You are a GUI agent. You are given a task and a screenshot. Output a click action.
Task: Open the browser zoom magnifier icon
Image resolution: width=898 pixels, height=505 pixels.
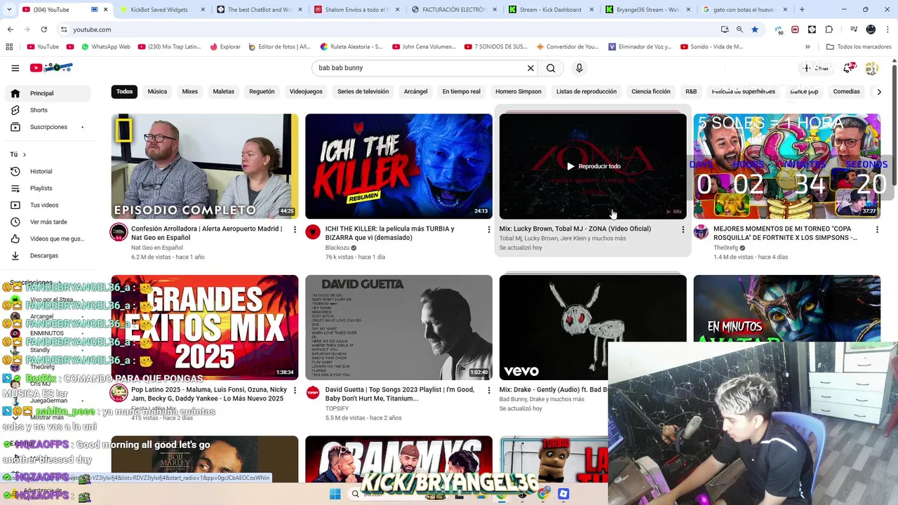(x=739, y=29)
